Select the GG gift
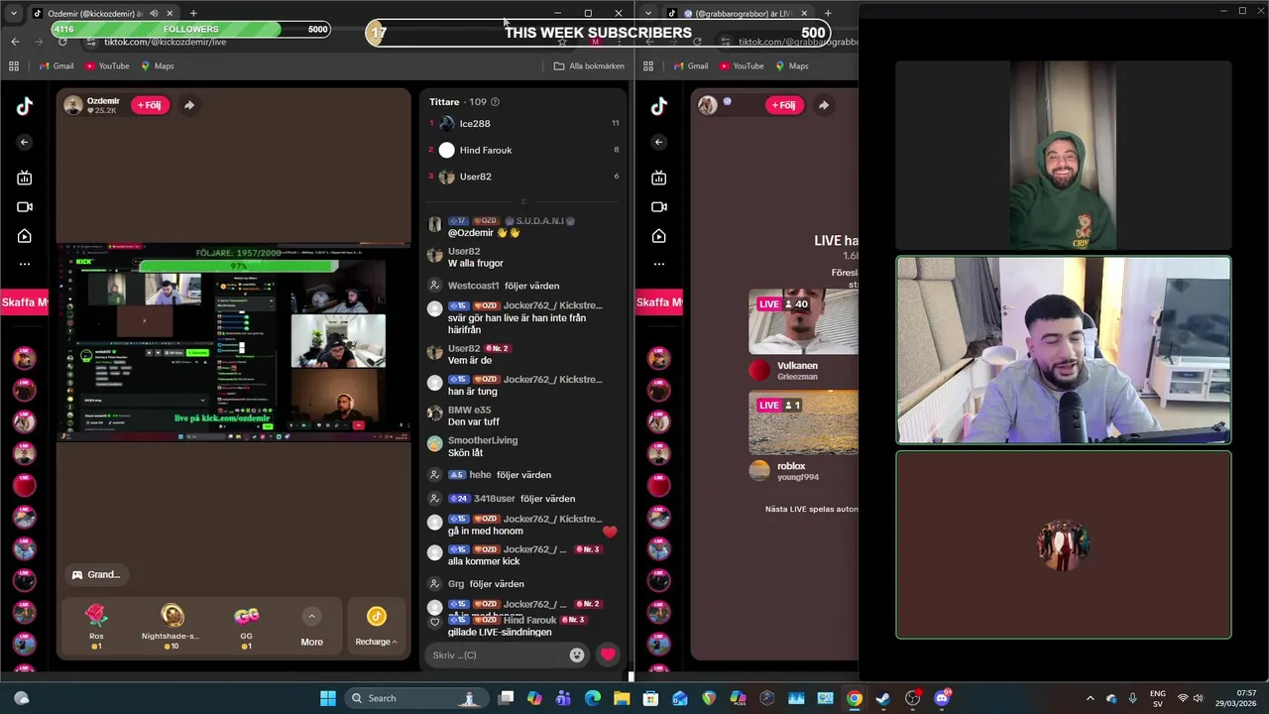 click(246, 626)
